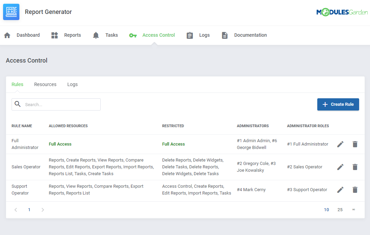Go to previous page with left chevron
The width and height of the screenshot is (370, 235).
pyautogui.click(x=16, y=210)
